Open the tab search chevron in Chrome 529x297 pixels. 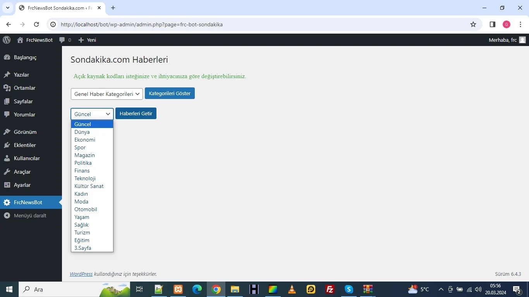click(7, 8)
